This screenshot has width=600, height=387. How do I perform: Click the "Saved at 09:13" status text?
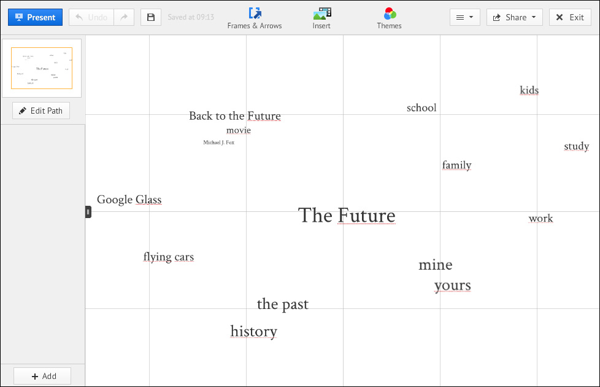(191, 17)
